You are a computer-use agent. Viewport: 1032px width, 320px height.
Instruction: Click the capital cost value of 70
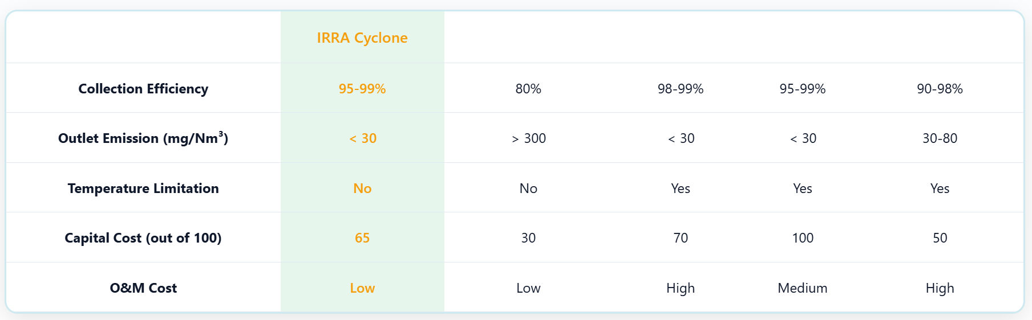(681, 238)
